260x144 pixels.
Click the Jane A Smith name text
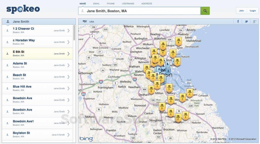coord(58,135)
